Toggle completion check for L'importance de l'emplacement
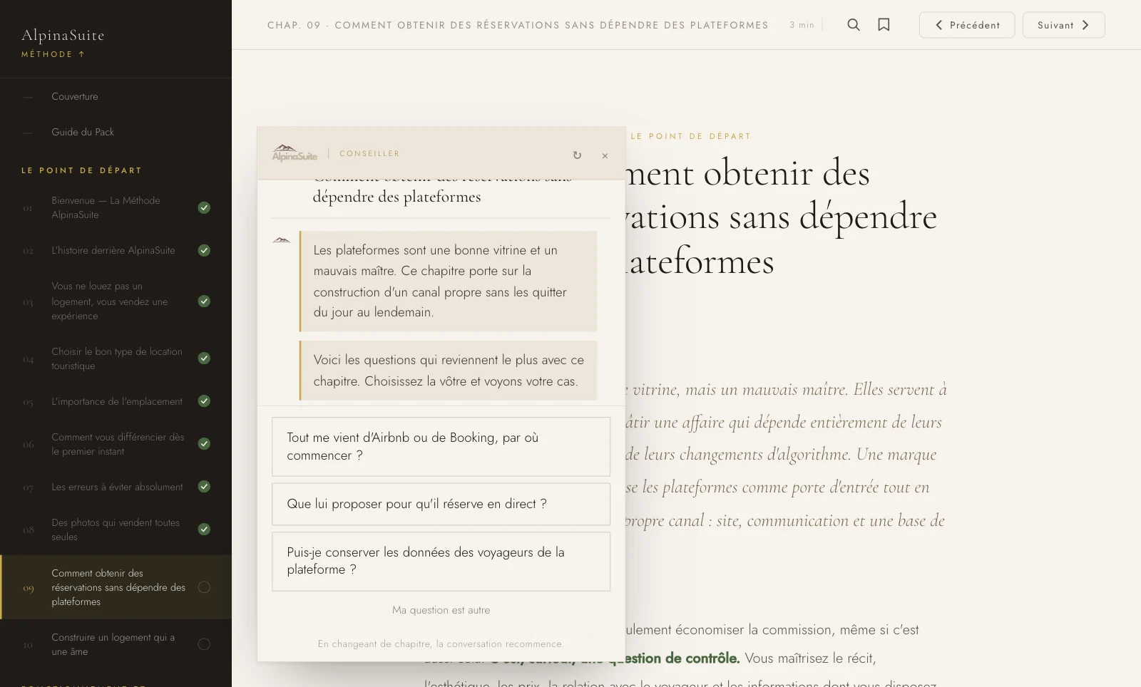1141x687 pixels. [204, 401]
